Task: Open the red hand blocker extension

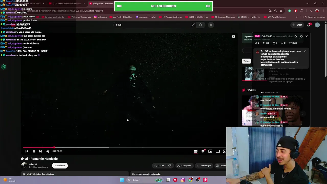Action: 296,11
